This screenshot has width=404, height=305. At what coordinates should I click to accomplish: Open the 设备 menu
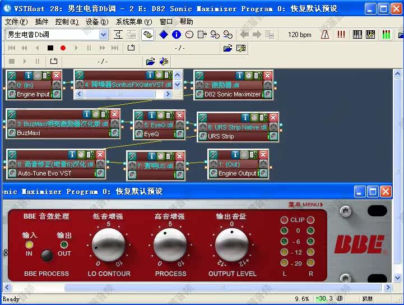pyautogui.click(x=97, y=22)
